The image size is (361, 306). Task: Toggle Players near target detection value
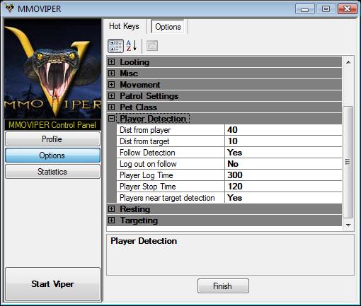coord(283,198)
